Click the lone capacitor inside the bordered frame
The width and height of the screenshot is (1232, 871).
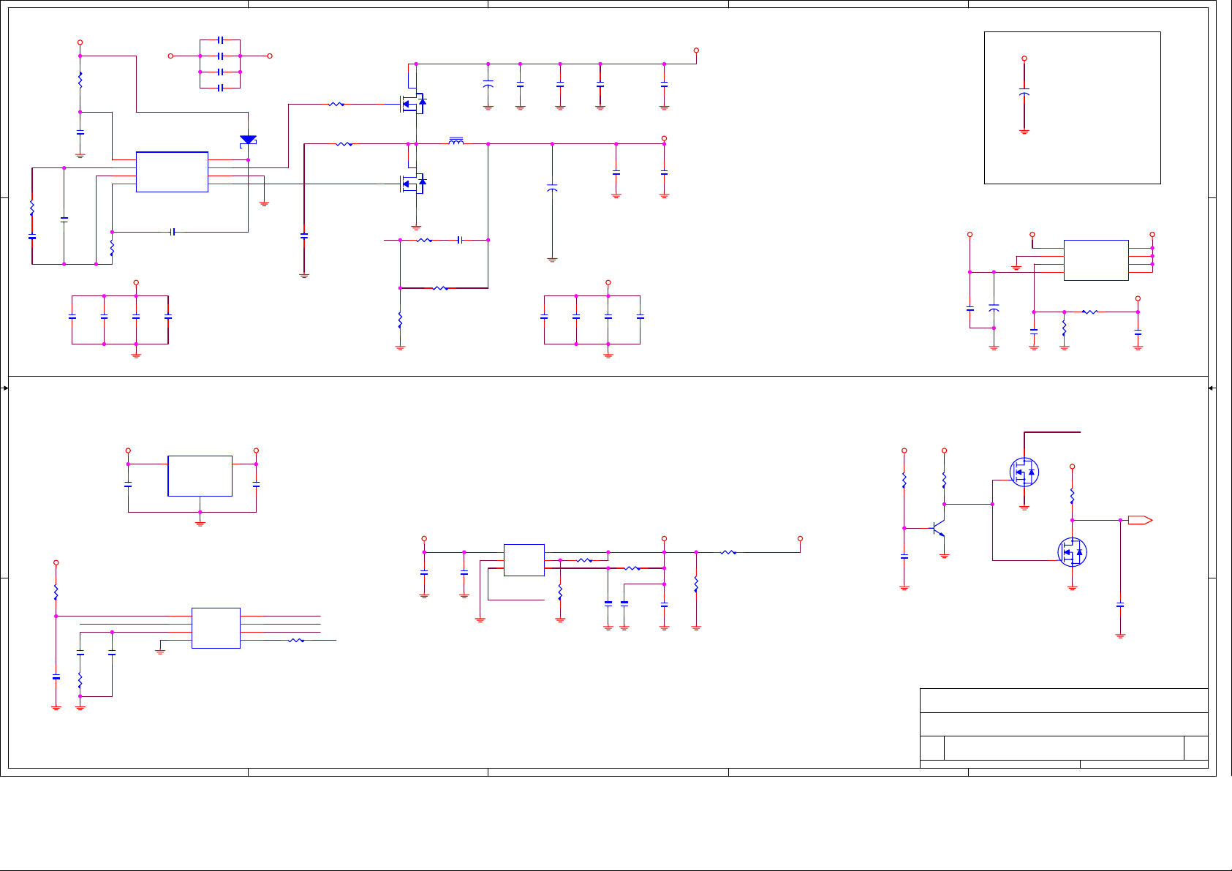[x=1024, y=93]
